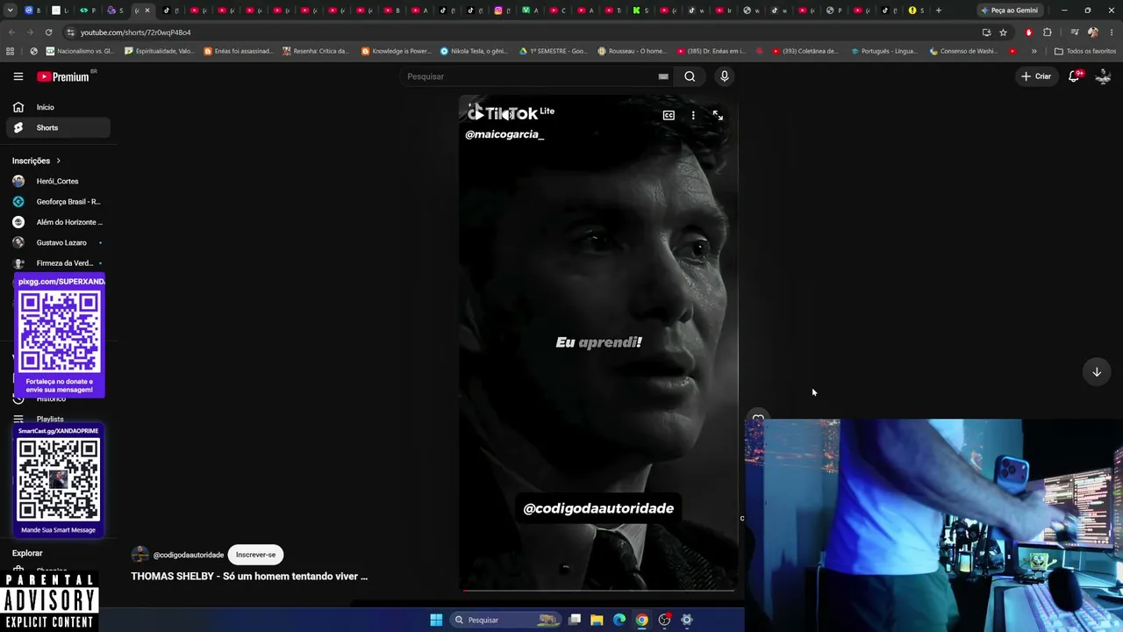Open the account avatar menu
This screenshot has height=632, width=1123.
tap(1104, 76)
